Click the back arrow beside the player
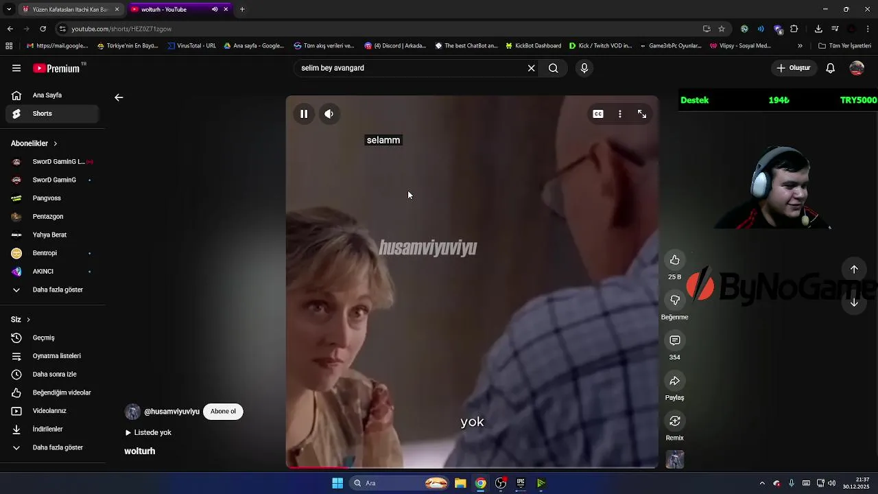Image resolution: width=878 pixels, height=494 pixels. tap(119, 97)
